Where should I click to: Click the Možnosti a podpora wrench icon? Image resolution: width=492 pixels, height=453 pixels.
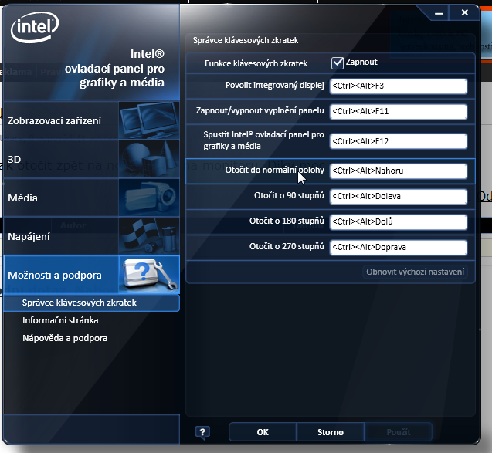click(x=149, y=275)
